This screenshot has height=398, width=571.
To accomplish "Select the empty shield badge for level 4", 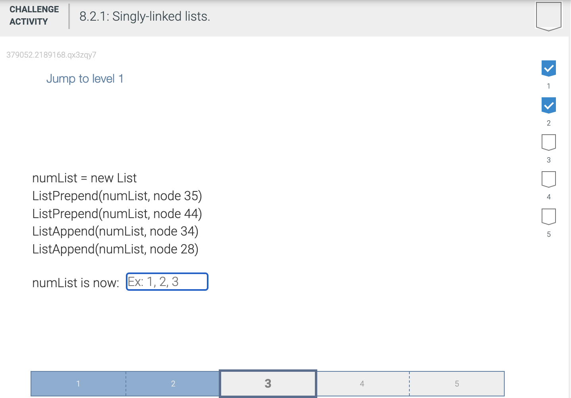I will click(x=548, y=179).
